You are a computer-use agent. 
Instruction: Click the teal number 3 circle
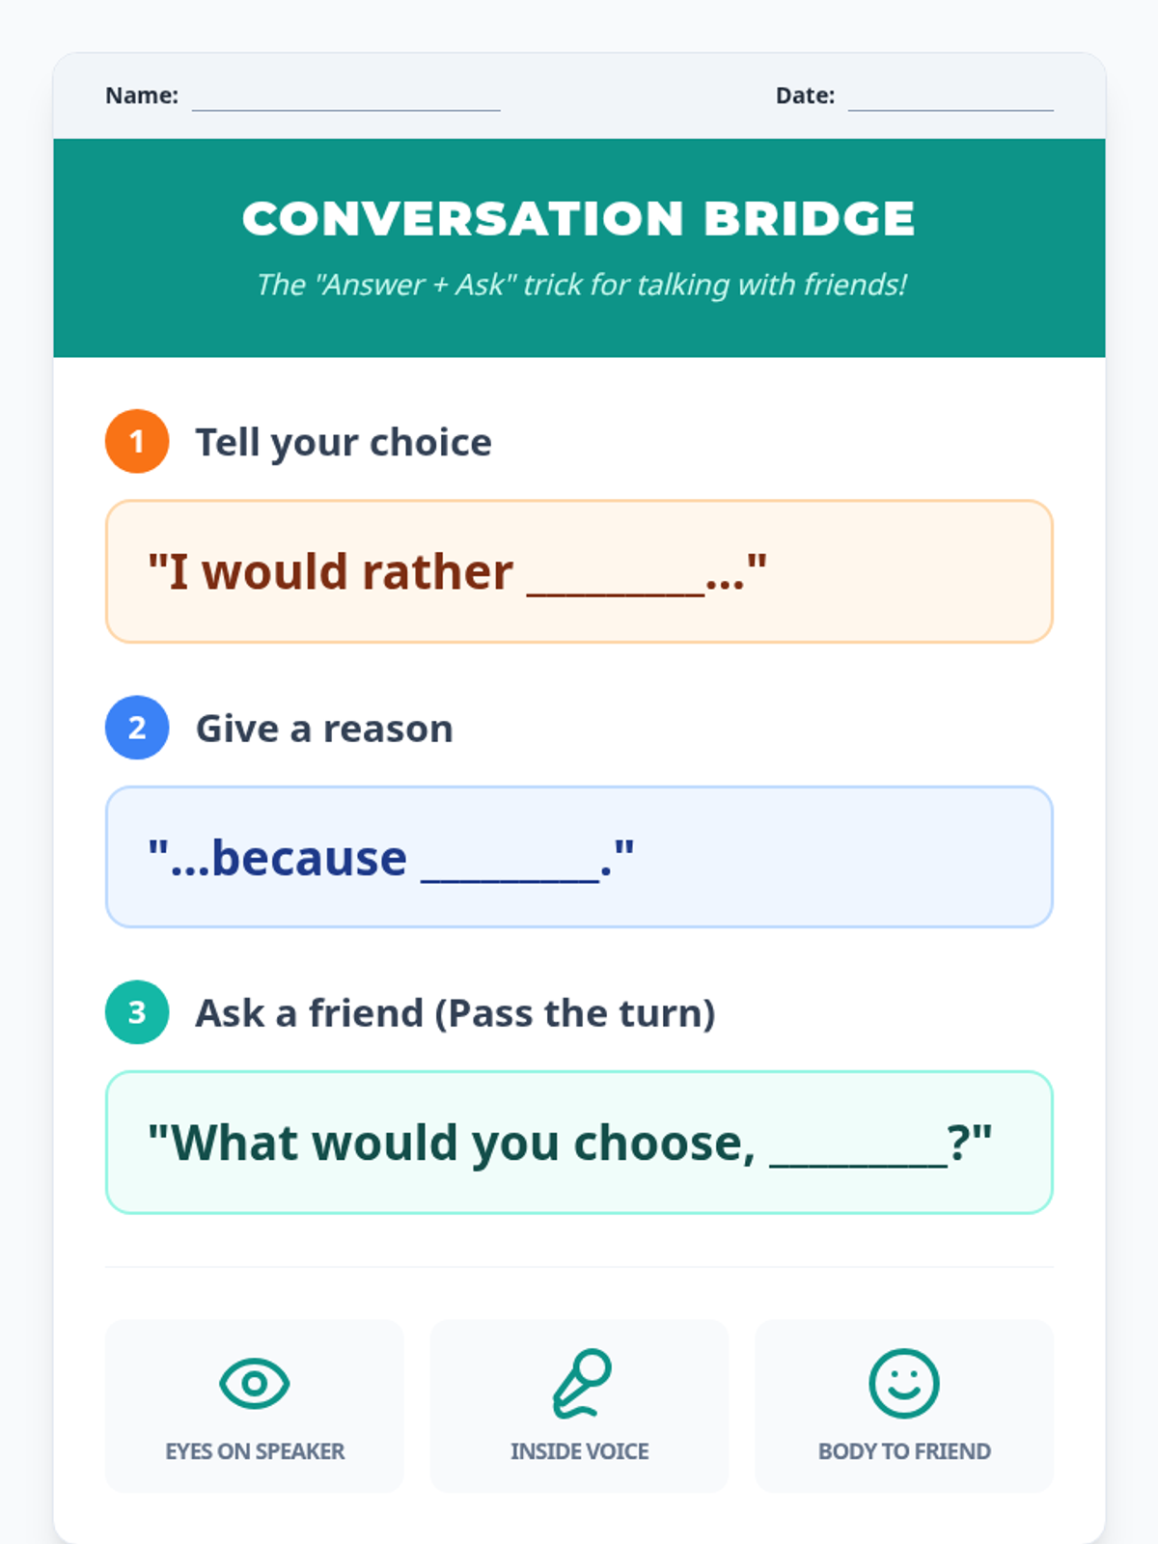(x=137, y=1012)
